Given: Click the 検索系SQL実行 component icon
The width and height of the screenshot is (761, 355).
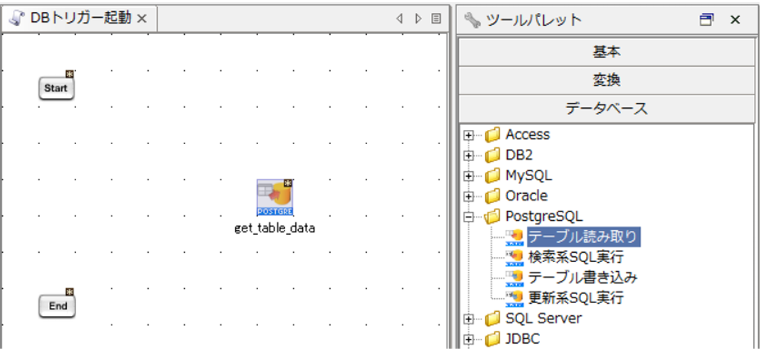Looking at the screenshot, I should [x=514, y=258].
